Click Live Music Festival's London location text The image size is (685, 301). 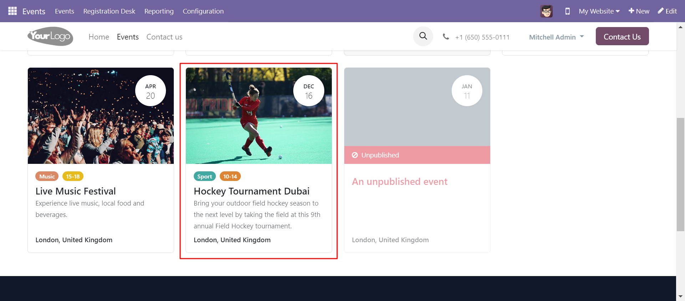pyautogui.click(x=74, y=240)
